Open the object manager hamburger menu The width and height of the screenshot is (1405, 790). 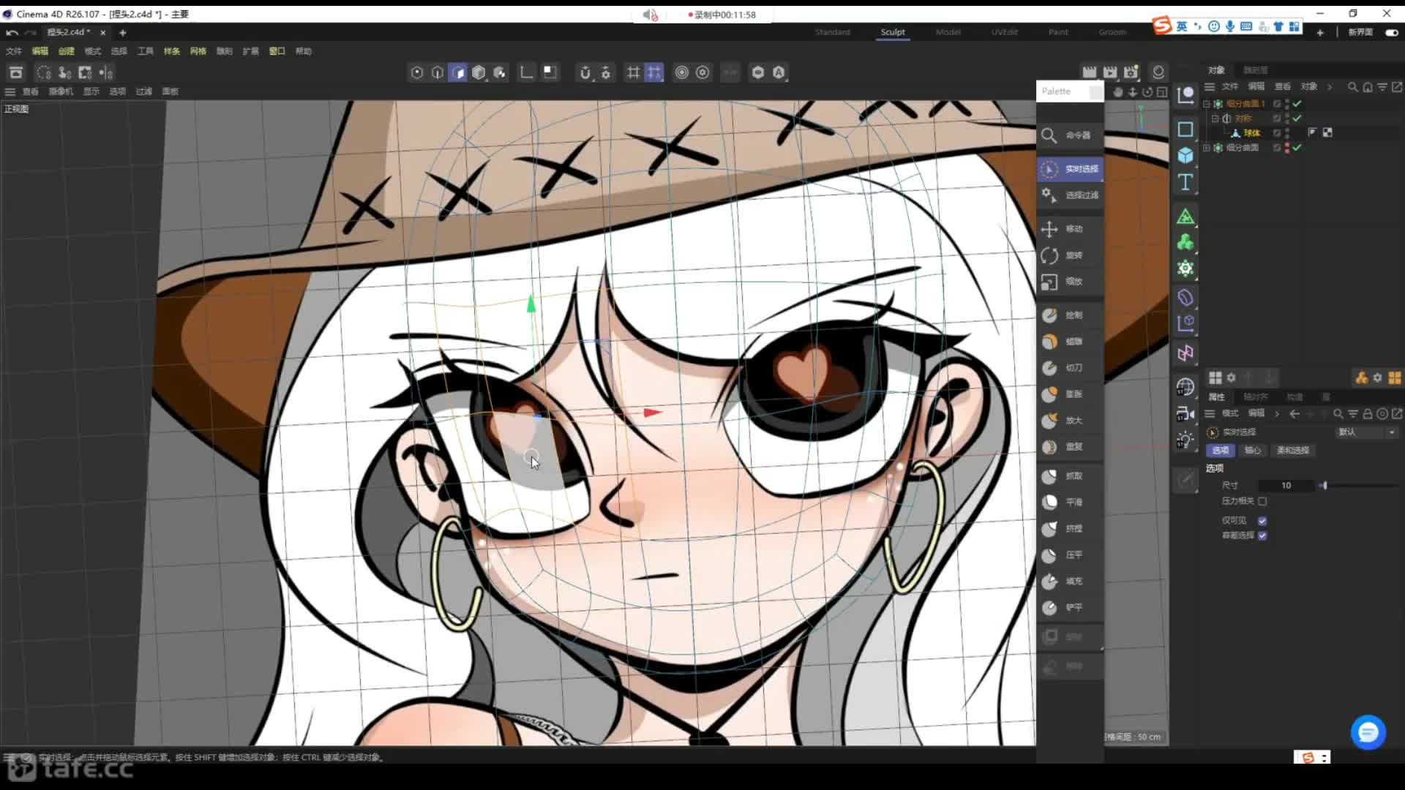[1210, 87]
